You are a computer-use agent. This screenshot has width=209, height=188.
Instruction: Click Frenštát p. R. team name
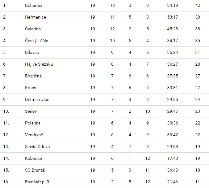(x=38, y=182)
